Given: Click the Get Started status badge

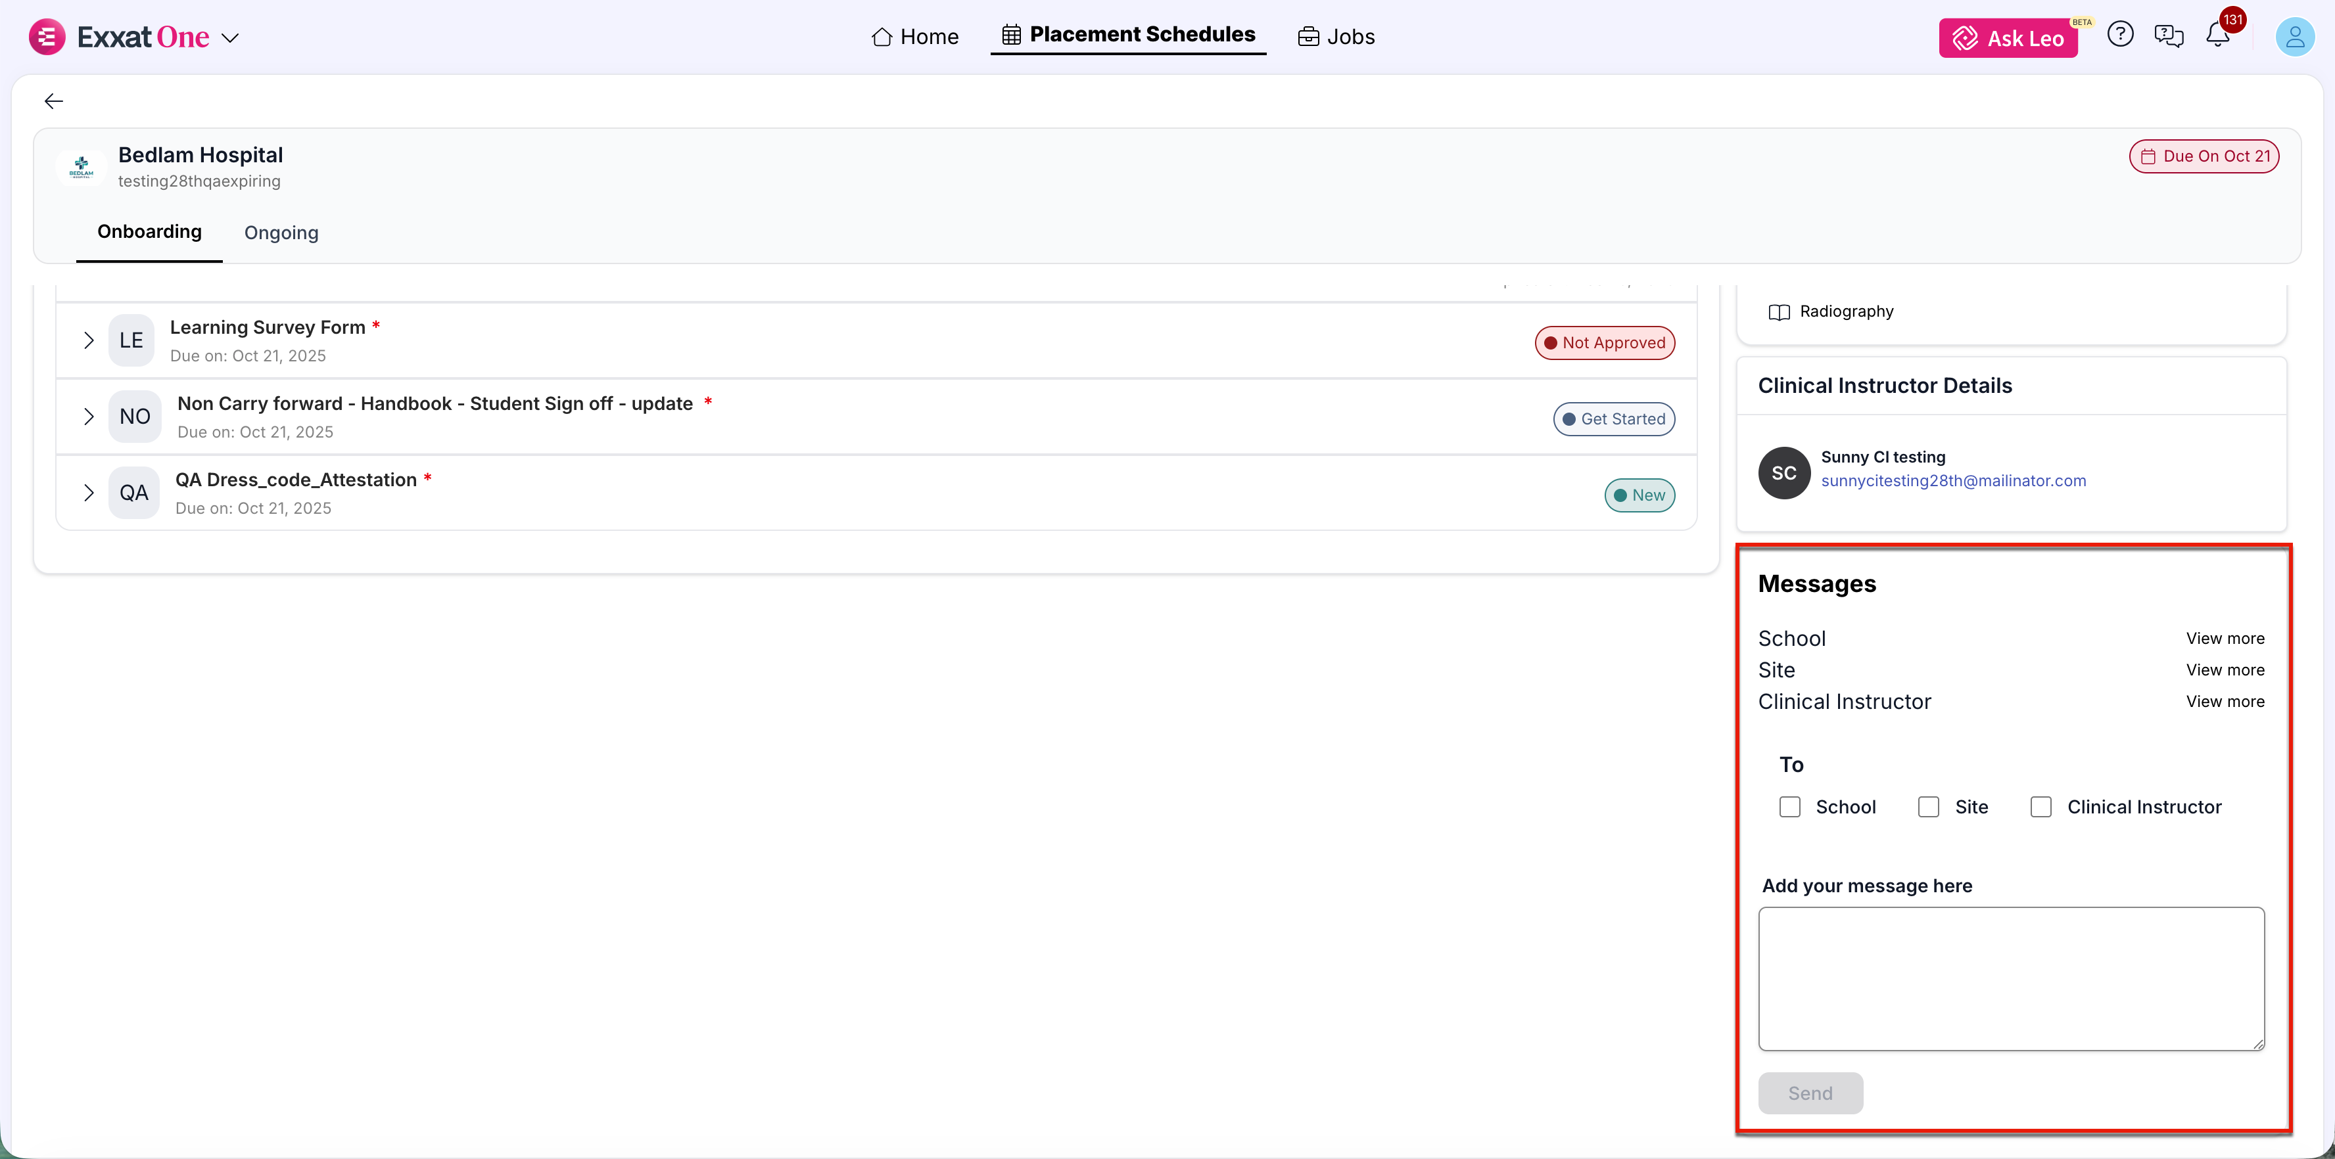Looking at the screenshot, I should click(1613, 419).
